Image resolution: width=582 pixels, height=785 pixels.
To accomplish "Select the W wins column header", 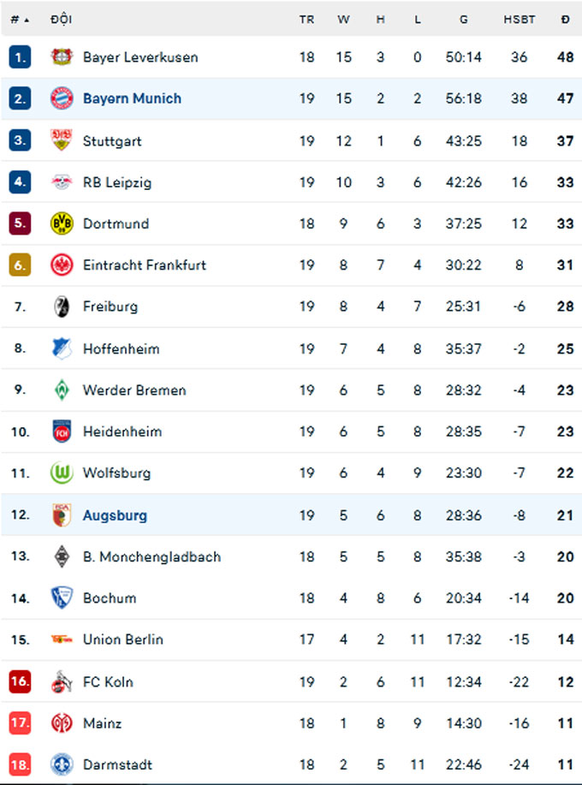I will coord(343,20).
